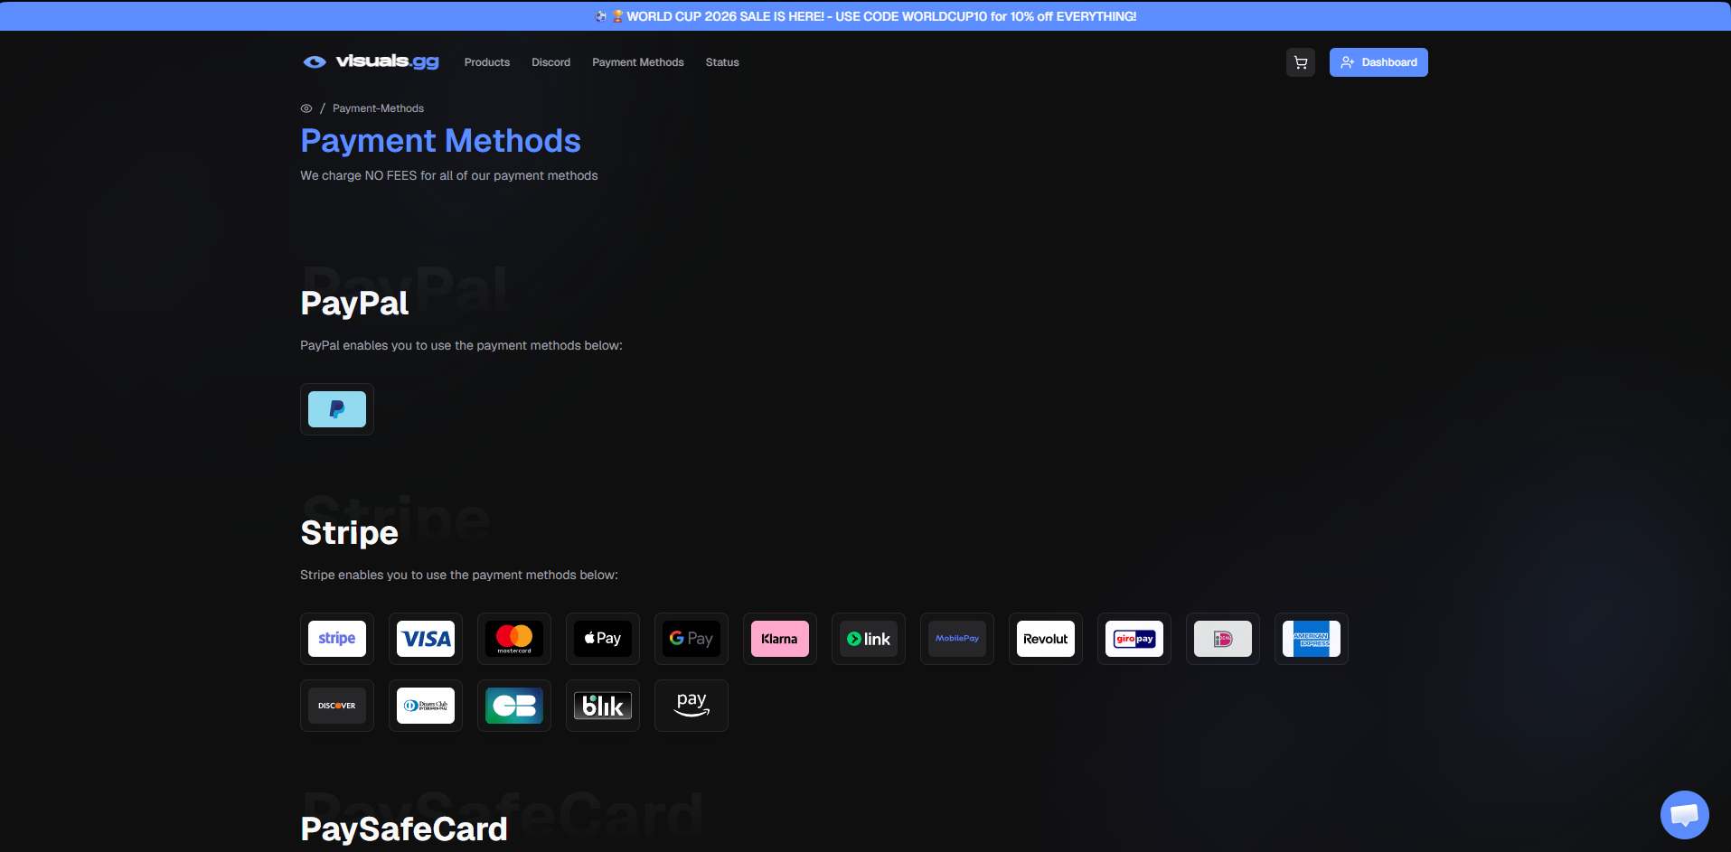Open the Status page
The width and height of the screenshot is (1731, 852).
tap(722, 62)
